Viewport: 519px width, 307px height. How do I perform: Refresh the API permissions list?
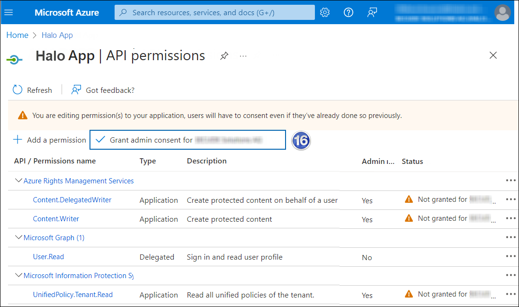(32, 90)
